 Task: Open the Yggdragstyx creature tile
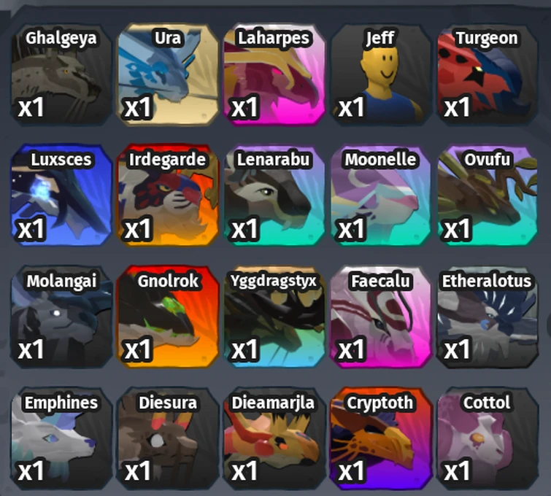(274, 317)
